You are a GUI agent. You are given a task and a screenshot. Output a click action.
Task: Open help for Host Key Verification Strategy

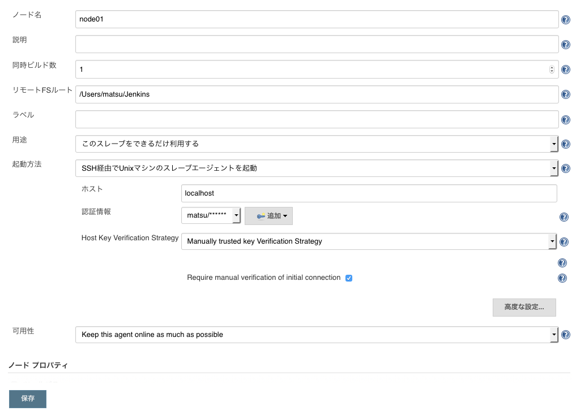coord(564,242)
